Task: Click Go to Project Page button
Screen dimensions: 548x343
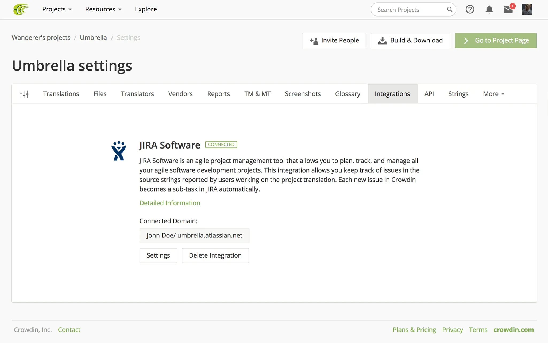Action: coord(496,41)
